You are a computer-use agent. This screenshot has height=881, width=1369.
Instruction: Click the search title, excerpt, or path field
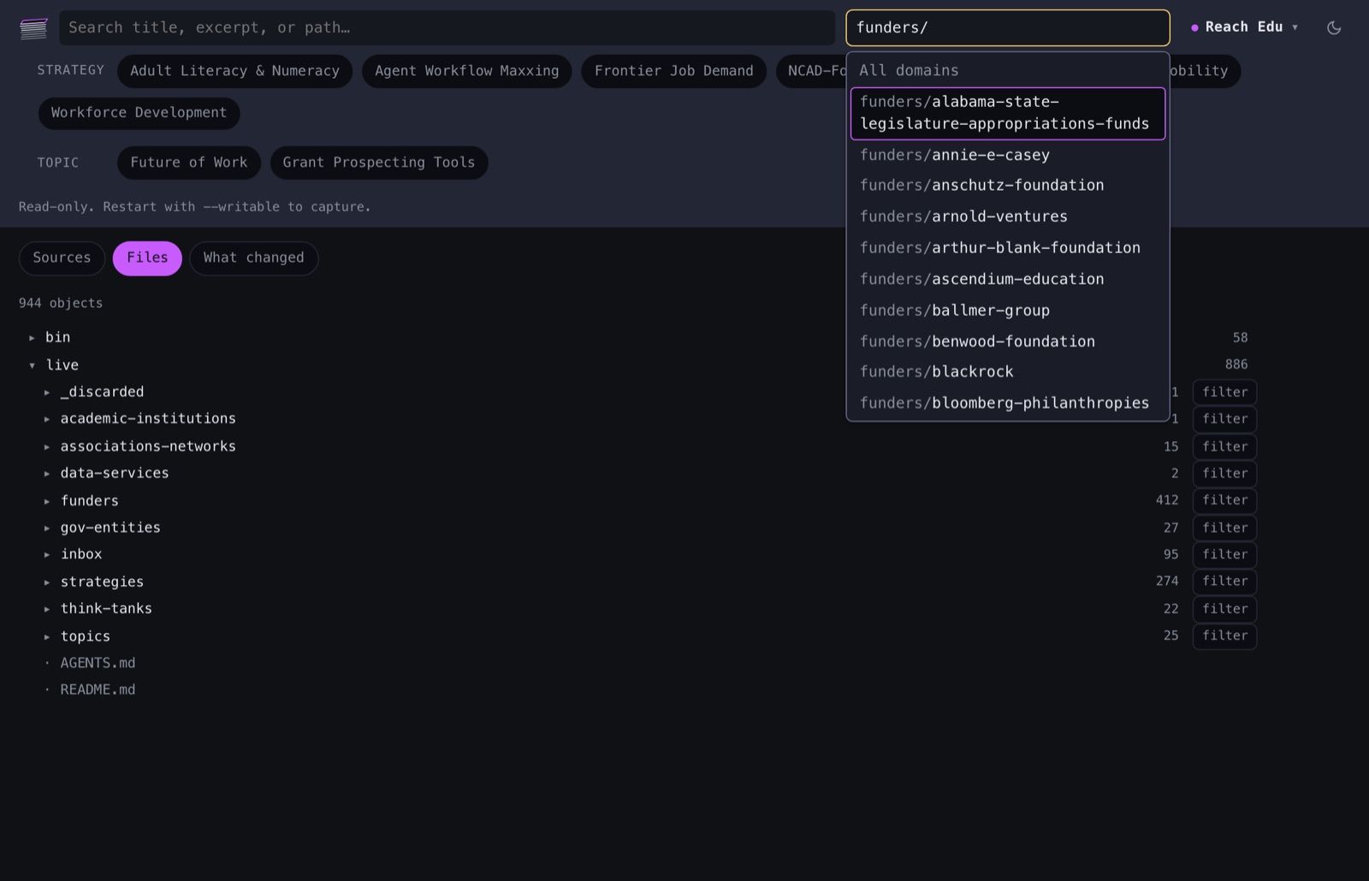[447, 27]
